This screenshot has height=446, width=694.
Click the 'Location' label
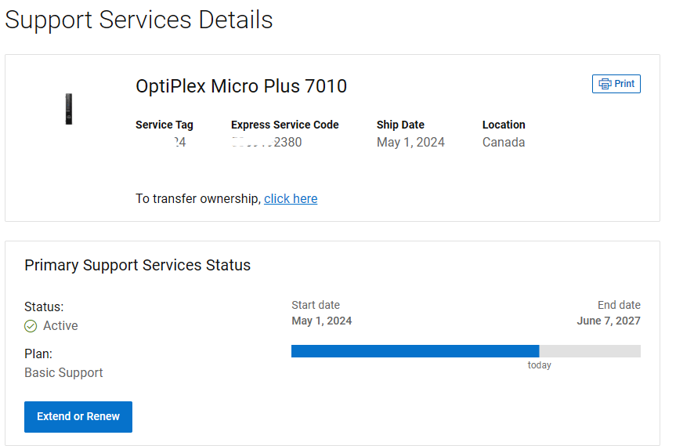pyautogui.click(x=504, y=125)
